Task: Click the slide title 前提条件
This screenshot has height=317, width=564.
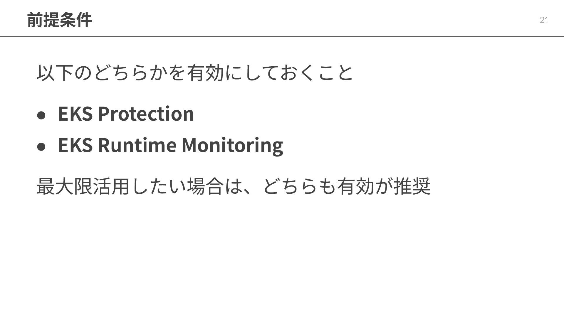Action: (59, 20)
